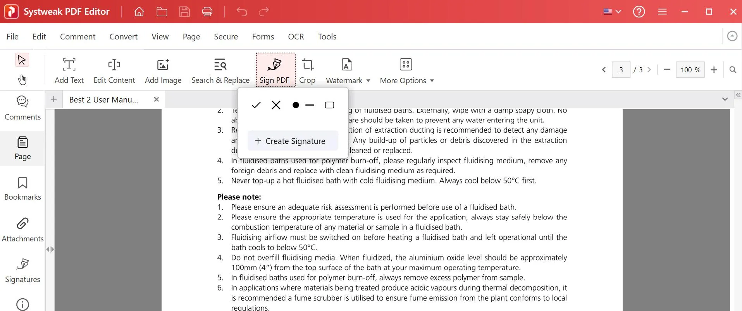Select the Add Text tool
Image resolution: width=742 pixels, height=311 pixels.
click(x=69, y=71)
